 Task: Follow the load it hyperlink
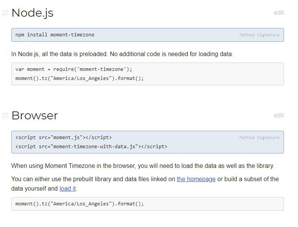click(x=68, y=188)
